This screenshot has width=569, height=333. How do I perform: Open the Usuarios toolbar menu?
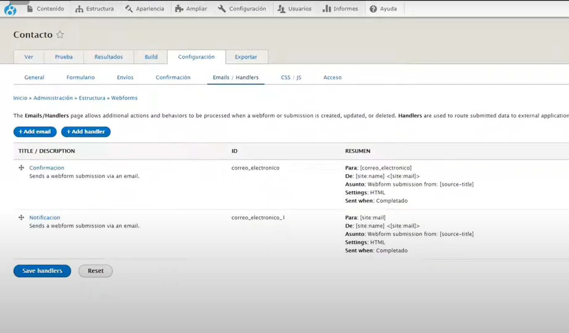click(294, 9)
